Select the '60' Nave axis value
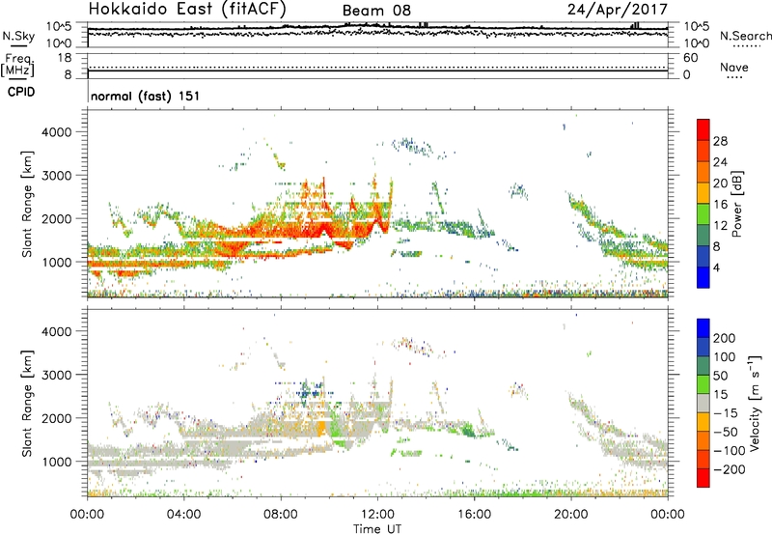This screenshot has width=772, height=535. click(690, 58)
